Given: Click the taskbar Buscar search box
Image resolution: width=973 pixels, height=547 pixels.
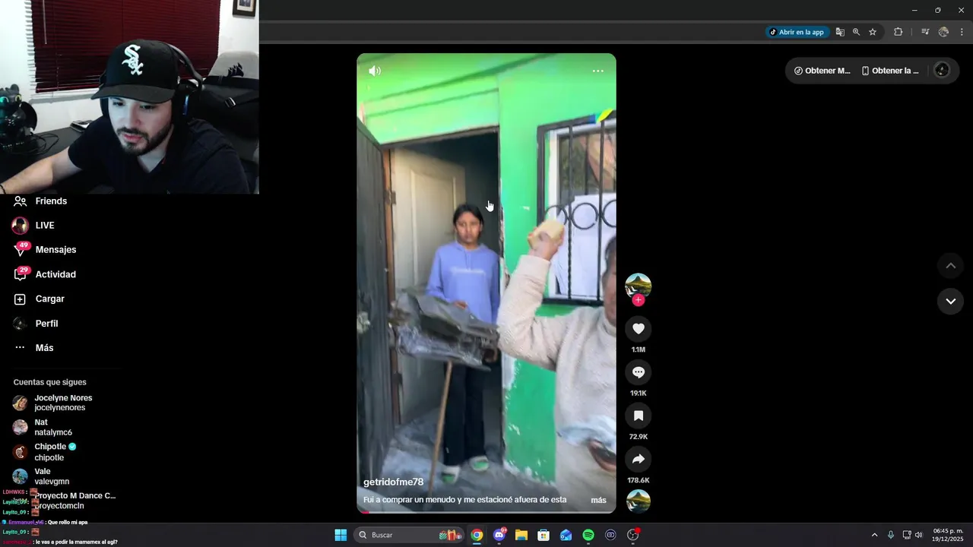Looking at the screenshot, I should tap(410, 535).
